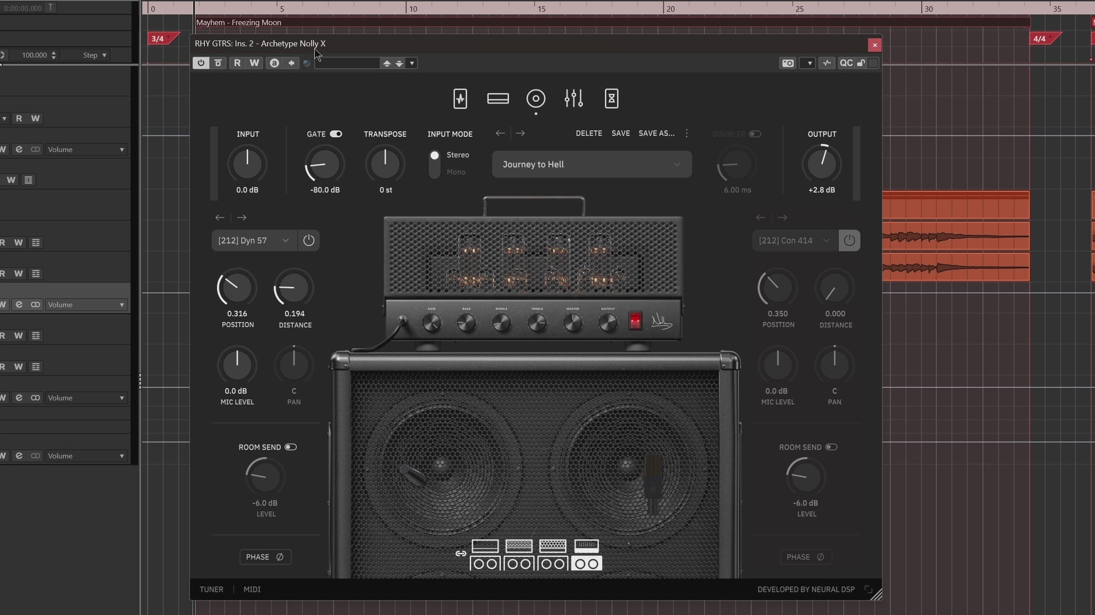This screenshot has width=1095, height=615.
Task: Open the MIDI settings
Action: tap(252, 589)
